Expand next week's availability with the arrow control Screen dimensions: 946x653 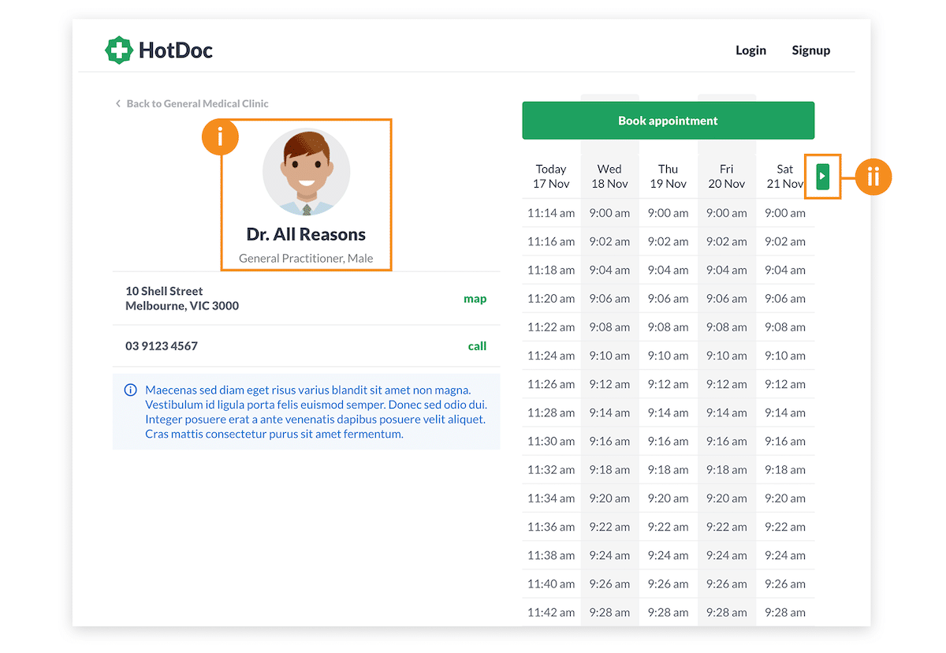point(822,177)
